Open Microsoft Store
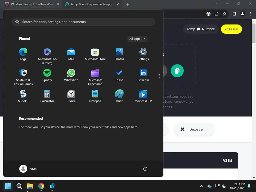 click(95, 54)
